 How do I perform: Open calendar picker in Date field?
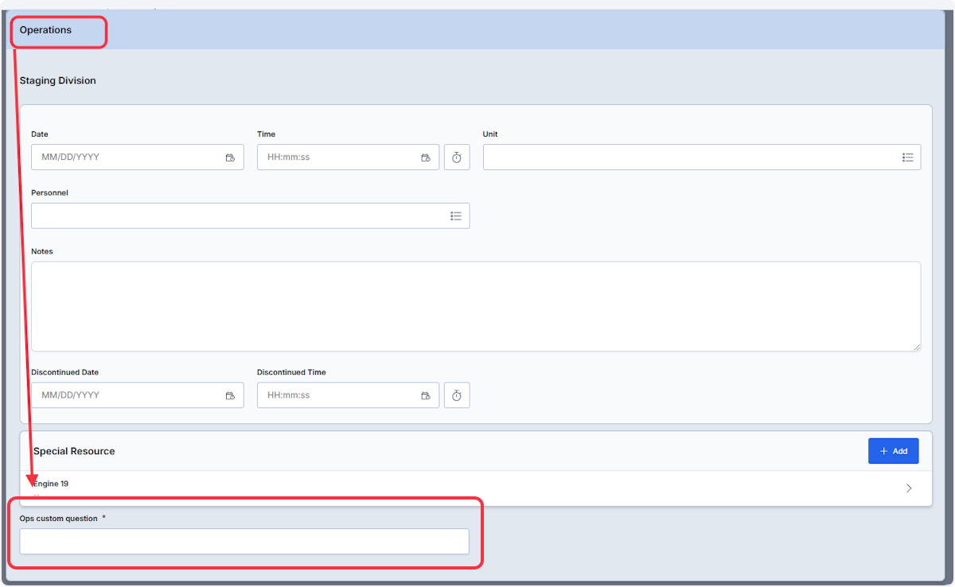coord(230,157)
